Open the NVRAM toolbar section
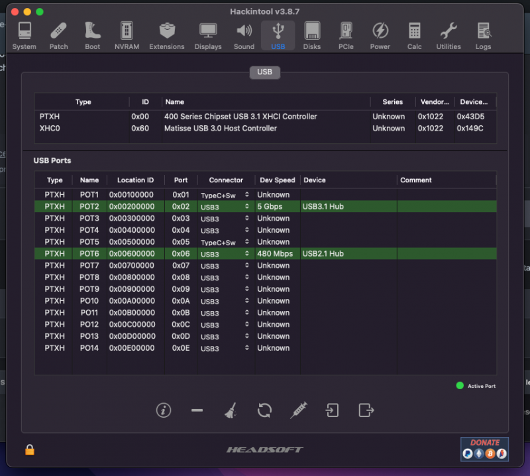The height and width of the screenshot is (476, 530). pos(126,35)
